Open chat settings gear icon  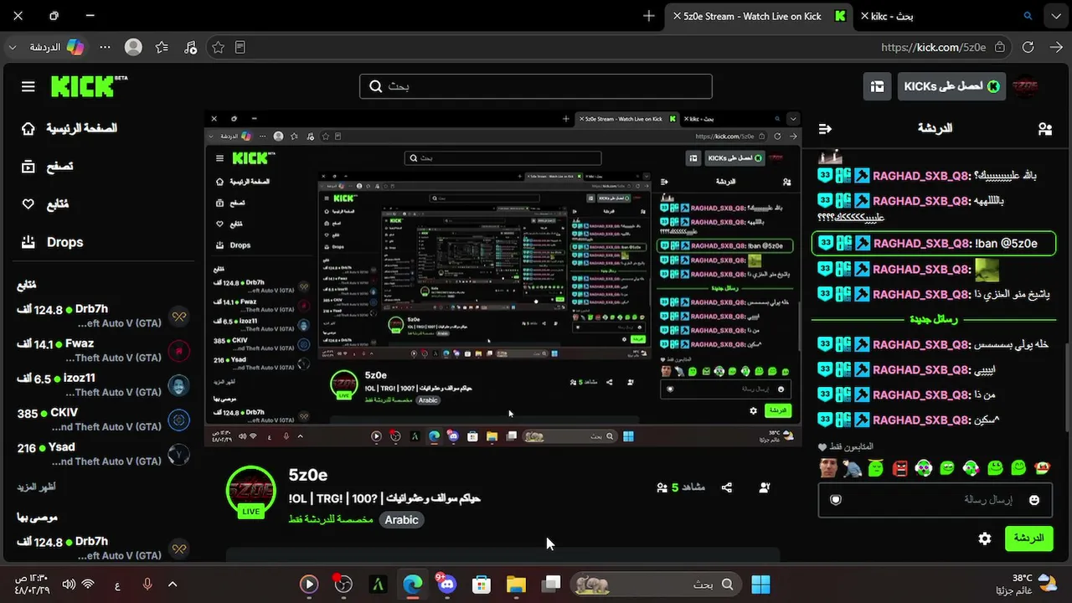pos(985,539)
